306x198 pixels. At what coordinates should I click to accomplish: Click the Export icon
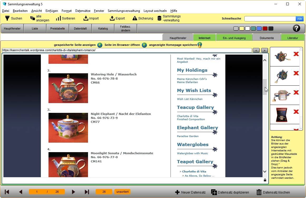112,18
